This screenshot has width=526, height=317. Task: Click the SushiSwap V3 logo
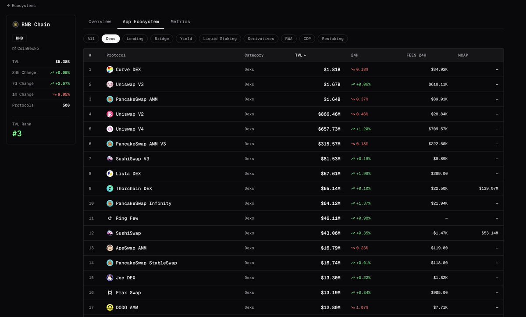(110, 159)
